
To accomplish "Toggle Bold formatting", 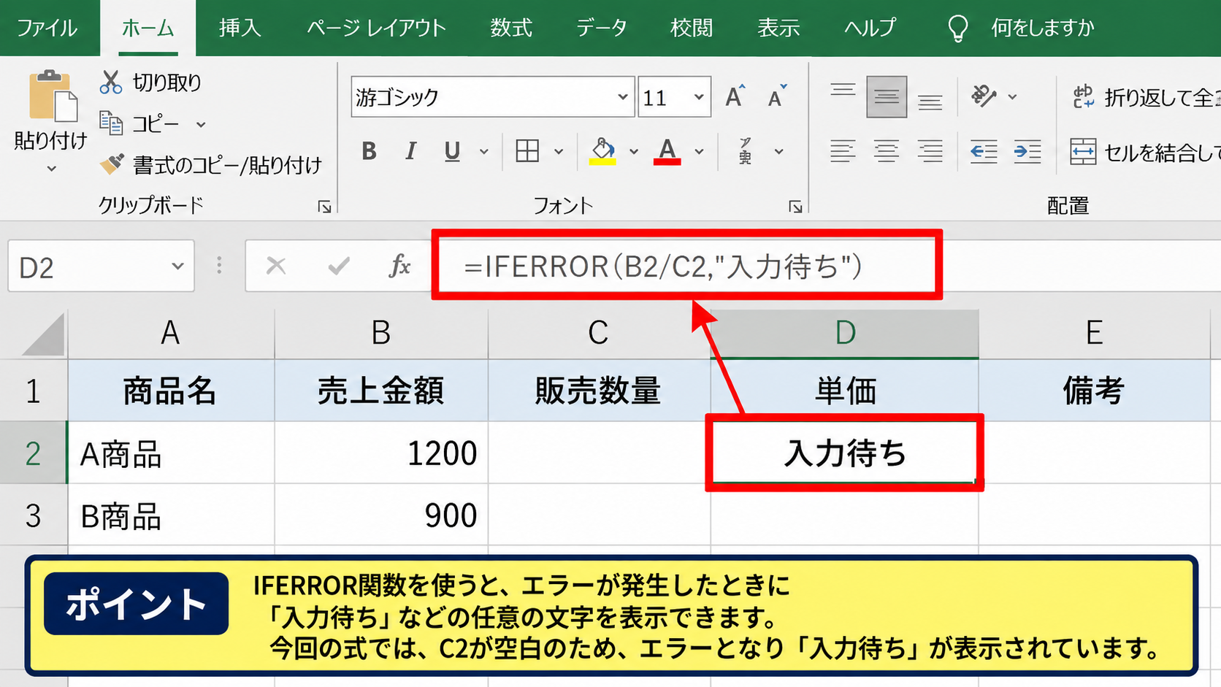I will pyautogui.click(x=370, y=151).
